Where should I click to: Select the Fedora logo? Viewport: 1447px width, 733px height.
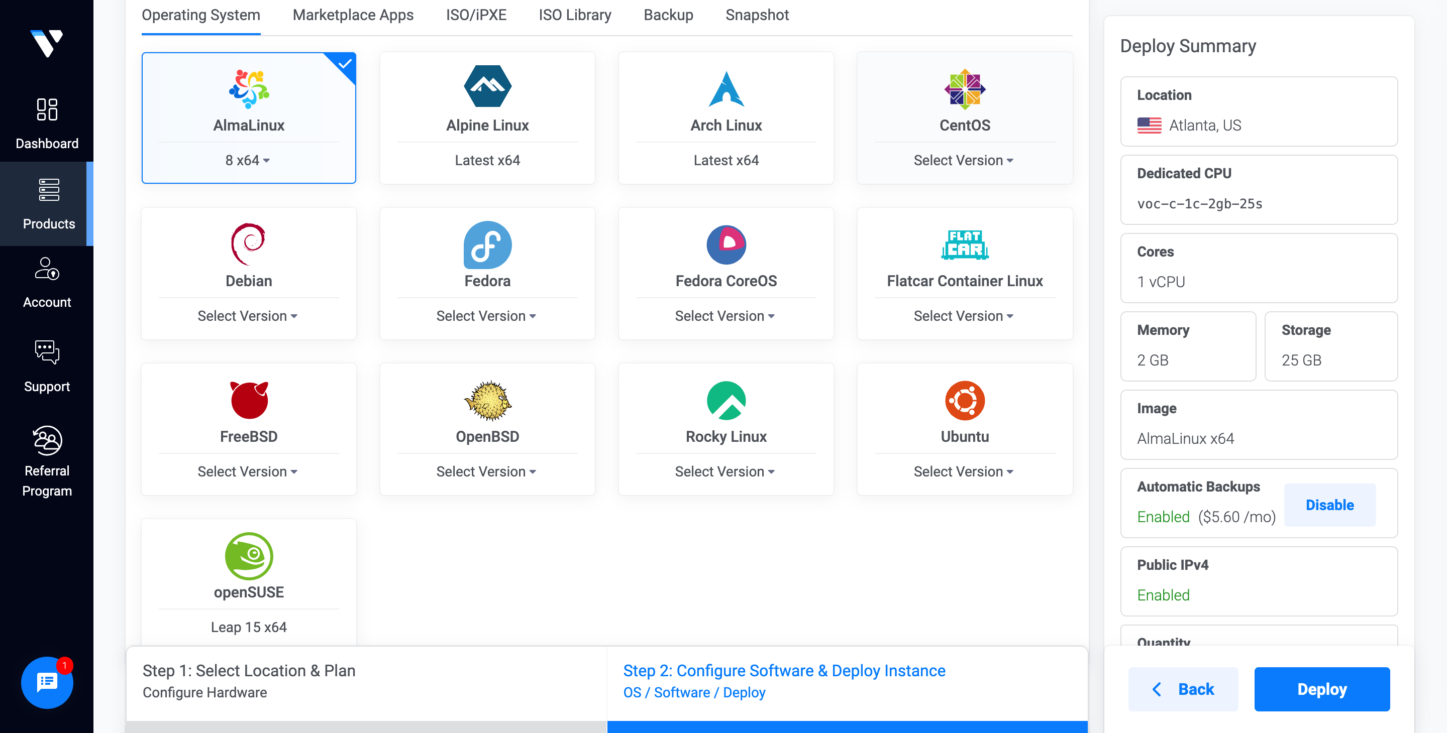pyautogui.click(x=487, y=245)
